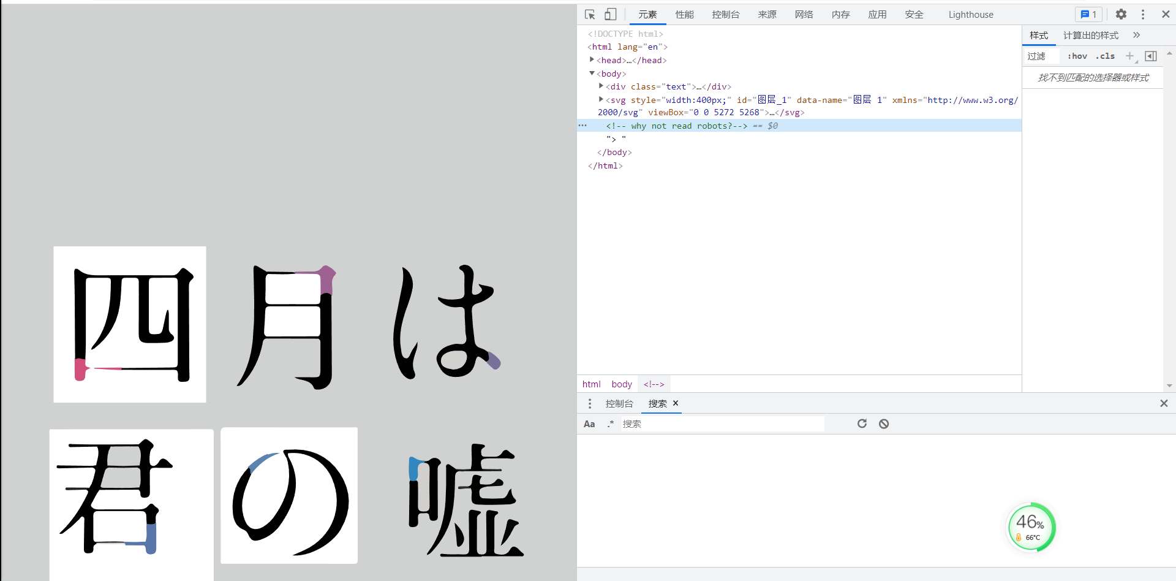The width and height of the screenshot is (1176, 581).
Task: Toggle the Aa match case option
Action: click(589, 423)
